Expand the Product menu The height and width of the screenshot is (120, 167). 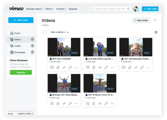(x=61, y=9)
